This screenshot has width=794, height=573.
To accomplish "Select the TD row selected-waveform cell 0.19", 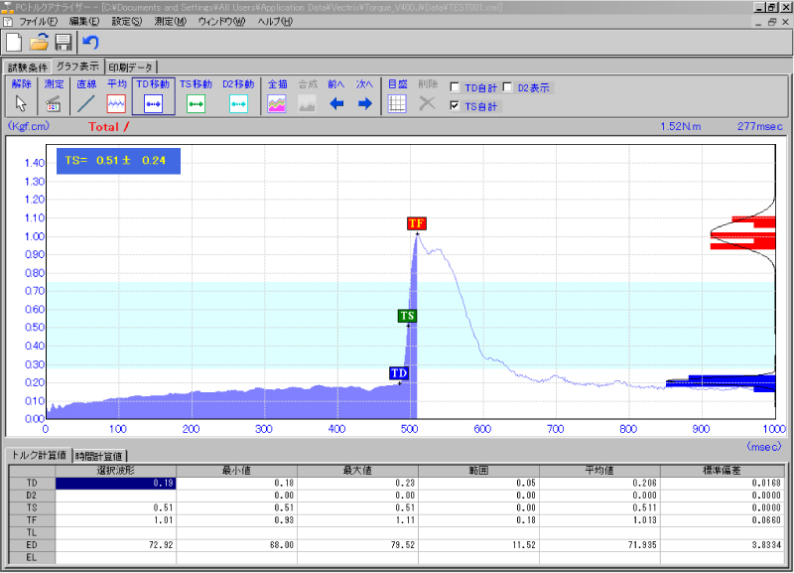I will pos(116,484).
